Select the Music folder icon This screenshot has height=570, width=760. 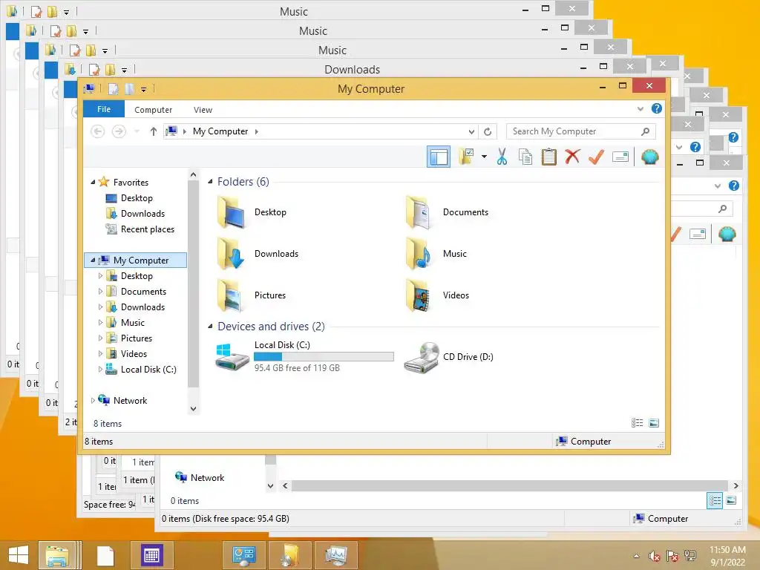coord(419,254)
